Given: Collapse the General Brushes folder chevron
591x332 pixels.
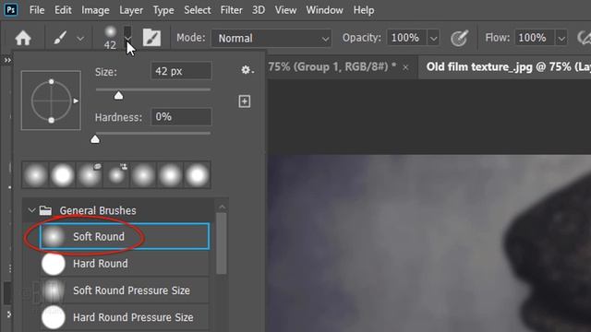Looking at the screenshot, I should pos(31,210).
